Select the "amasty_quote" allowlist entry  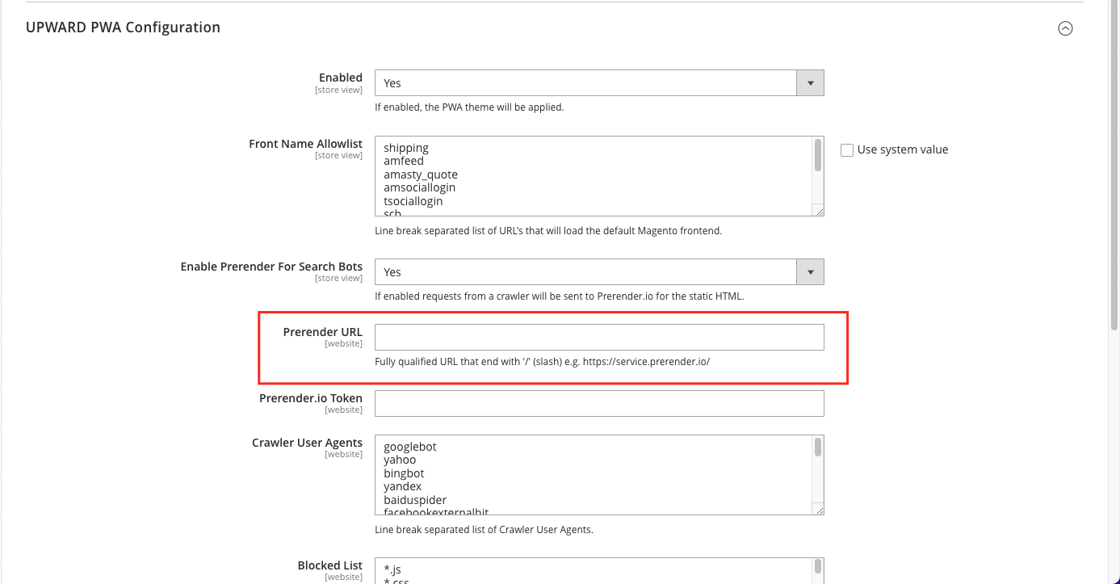click(421, 174)
